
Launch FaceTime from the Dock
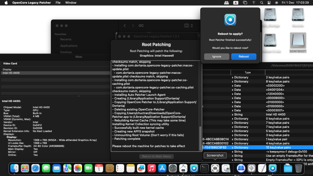(89, 168)
